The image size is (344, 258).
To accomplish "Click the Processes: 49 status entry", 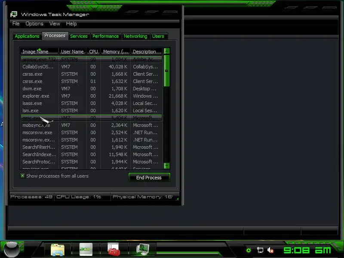I will pos(31,197).
